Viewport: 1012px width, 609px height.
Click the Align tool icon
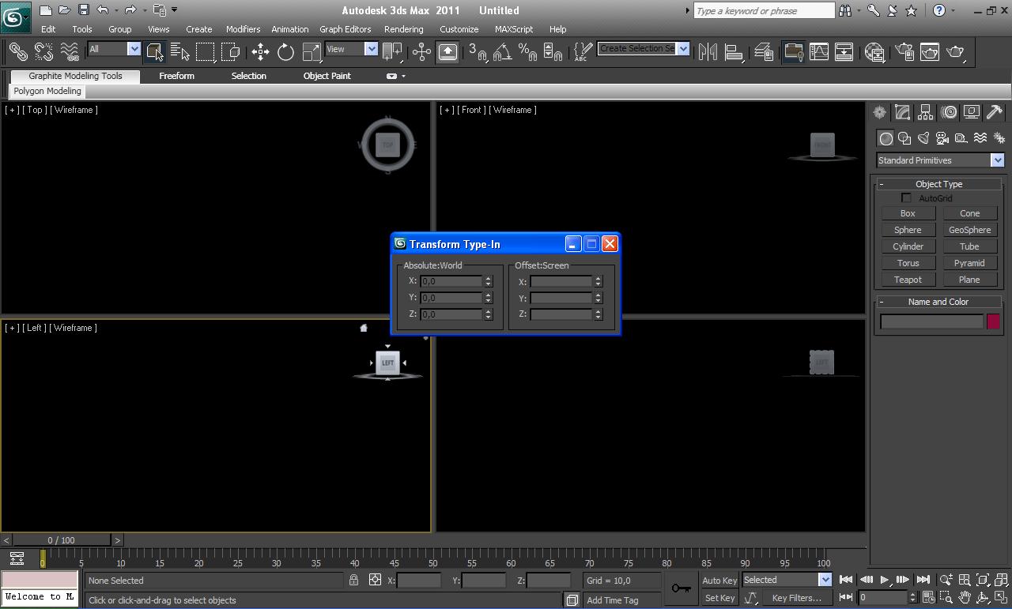point(734,52)
